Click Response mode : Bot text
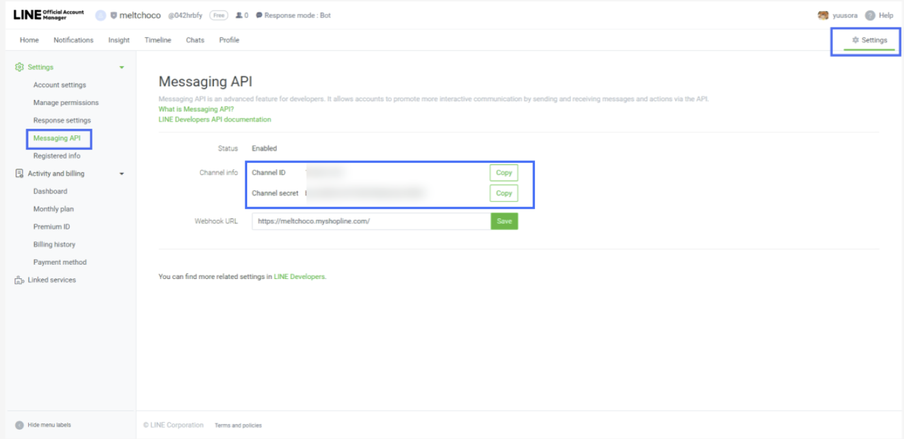Viewport: 904px width, 439px height. point(298,16)
